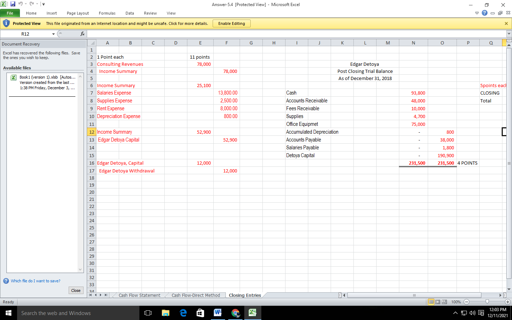Image resolution: width=512 pixels, height=320 pixels.
Task: Click the Undo arrow icon
Action: (x=20, y=4)
